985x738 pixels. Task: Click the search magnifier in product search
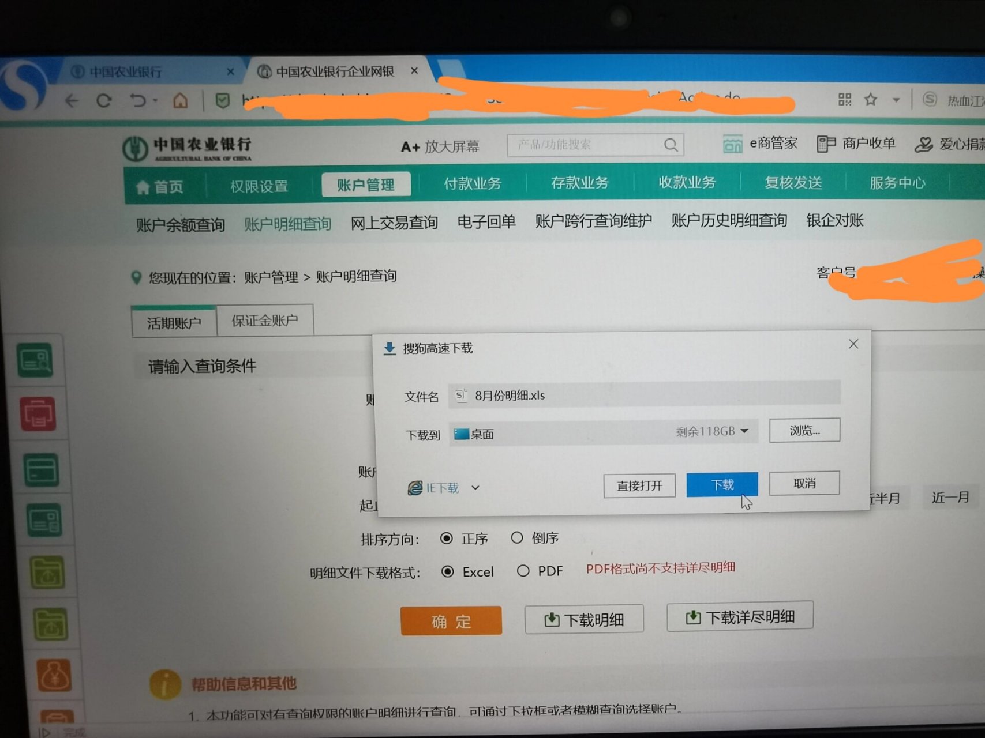tap(671, 145)
